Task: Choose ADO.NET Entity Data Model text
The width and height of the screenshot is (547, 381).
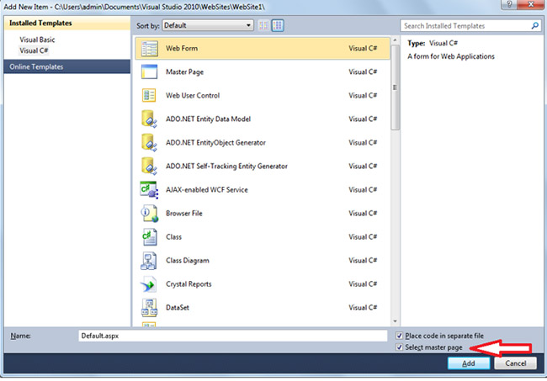Action: click(208, 119)
